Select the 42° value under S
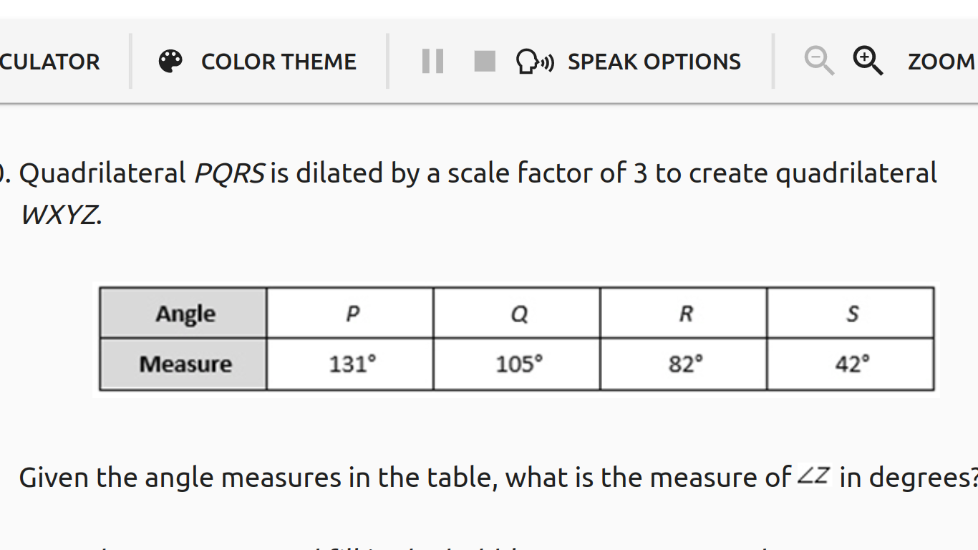 click(x=850, y=363)
